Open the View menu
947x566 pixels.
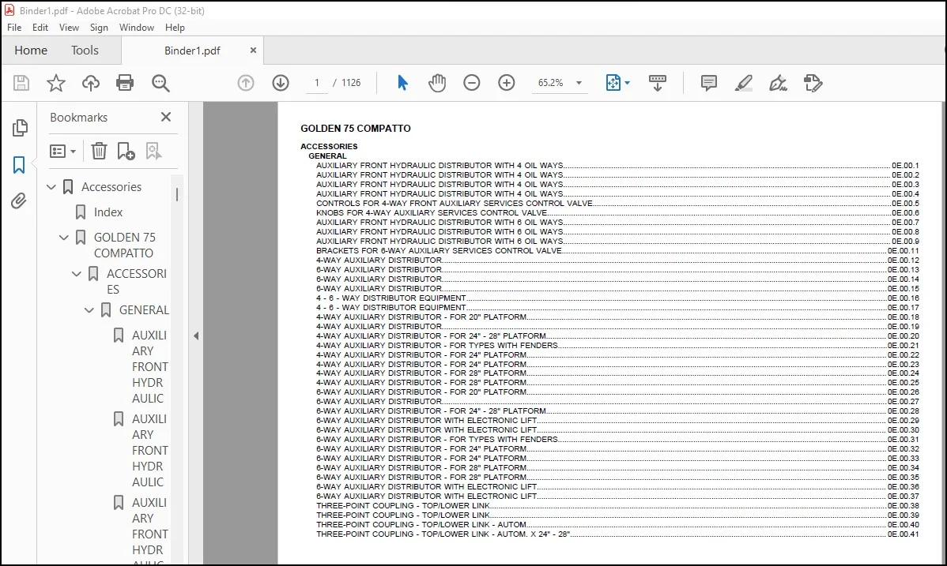click(69, 28)
